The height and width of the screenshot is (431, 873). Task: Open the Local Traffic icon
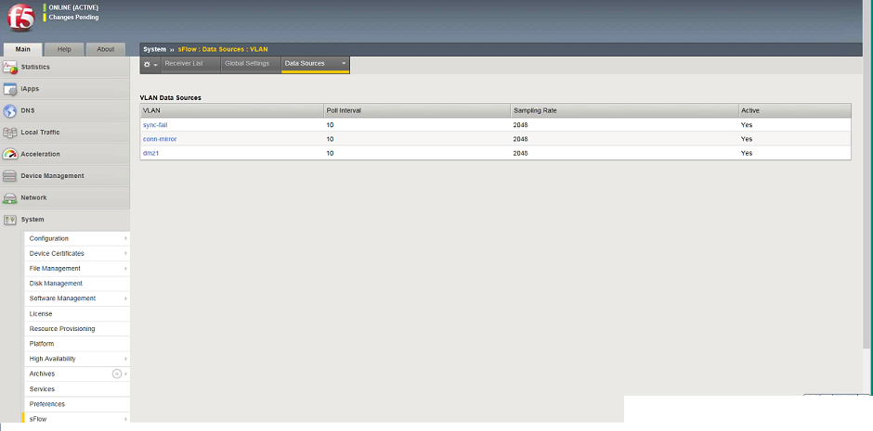(x=10, y=133)
